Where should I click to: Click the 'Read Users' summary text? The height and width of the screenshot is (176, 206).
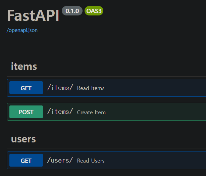coord(91,161)
